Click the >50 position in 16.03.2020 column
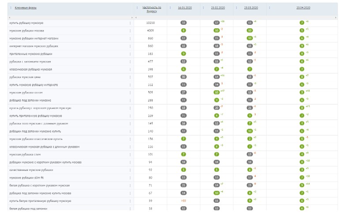The height and width of the screenshot is (220, 342). tap(183, 201)
